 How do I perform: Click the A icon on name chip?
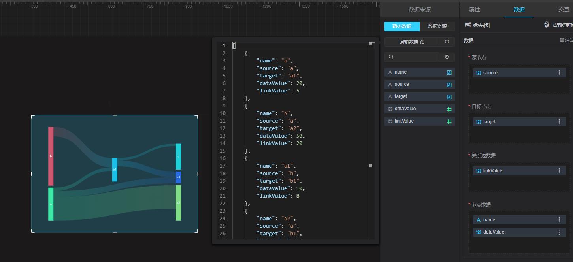(x=479, y=220)
